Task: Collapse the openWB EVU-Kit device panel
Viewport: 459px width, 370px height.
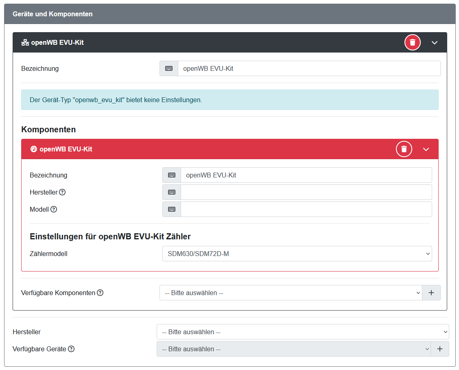Action: click(x=435, y=42)
